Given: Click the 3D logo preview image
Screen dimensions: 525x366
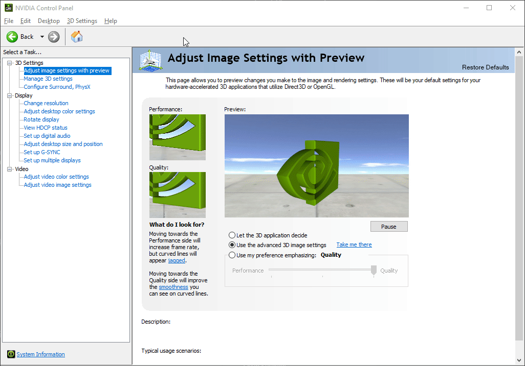Looking at the screenshot, I should coord(316,166).
